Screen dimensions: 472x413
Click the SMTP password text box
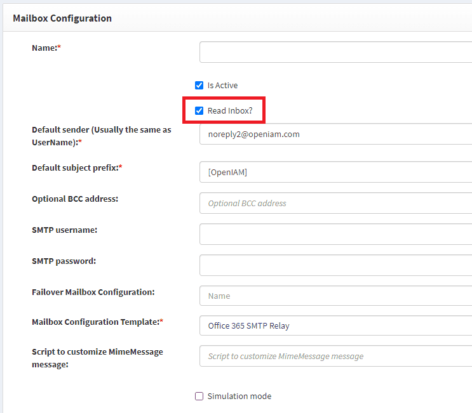pyautogui.click(x=335, y=265)
